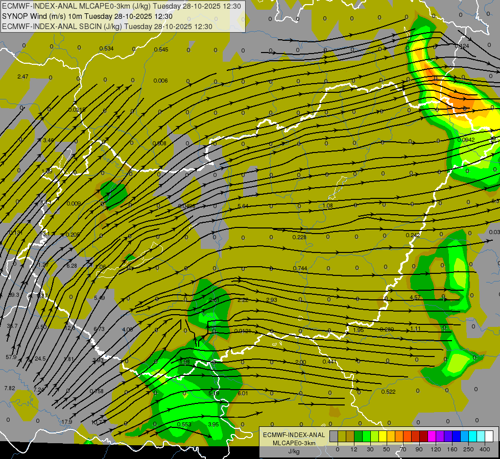Image resolution: width=500 pixels, height=459 pixels.
Task: Click the map value 57.9
Action: coord(11,357)
